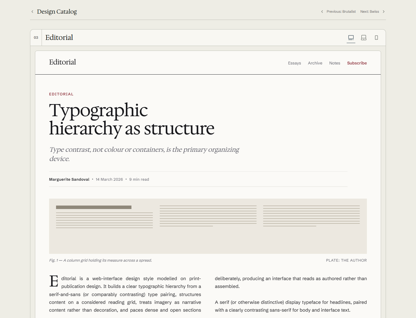Click the large drop cap E
The width and height of the screenshot is (416, 318).
tap(54, 281)
